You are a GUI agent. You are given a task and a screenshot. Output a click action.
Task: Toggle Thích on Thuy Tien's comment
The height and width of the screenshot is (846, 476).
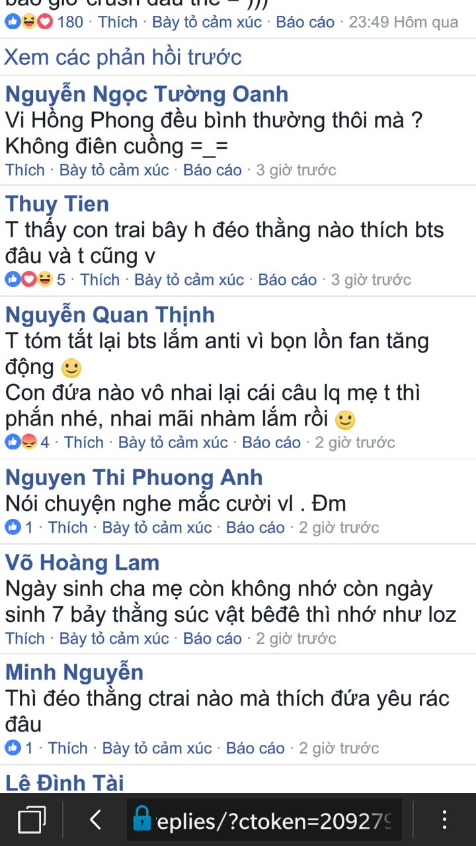pos(100,280)
